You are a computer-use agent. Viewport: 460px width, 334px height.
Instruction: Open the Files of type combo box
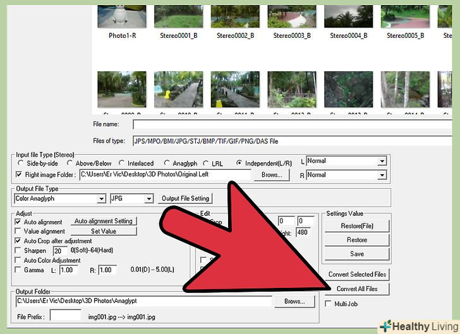pyautogui.click(x=292, y=141)
